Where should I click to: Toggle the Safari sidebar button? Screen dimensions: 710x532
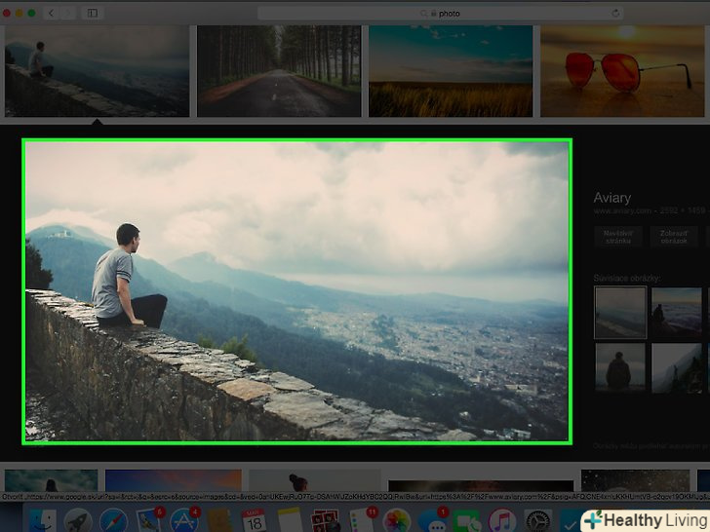[x=93, y=13]
